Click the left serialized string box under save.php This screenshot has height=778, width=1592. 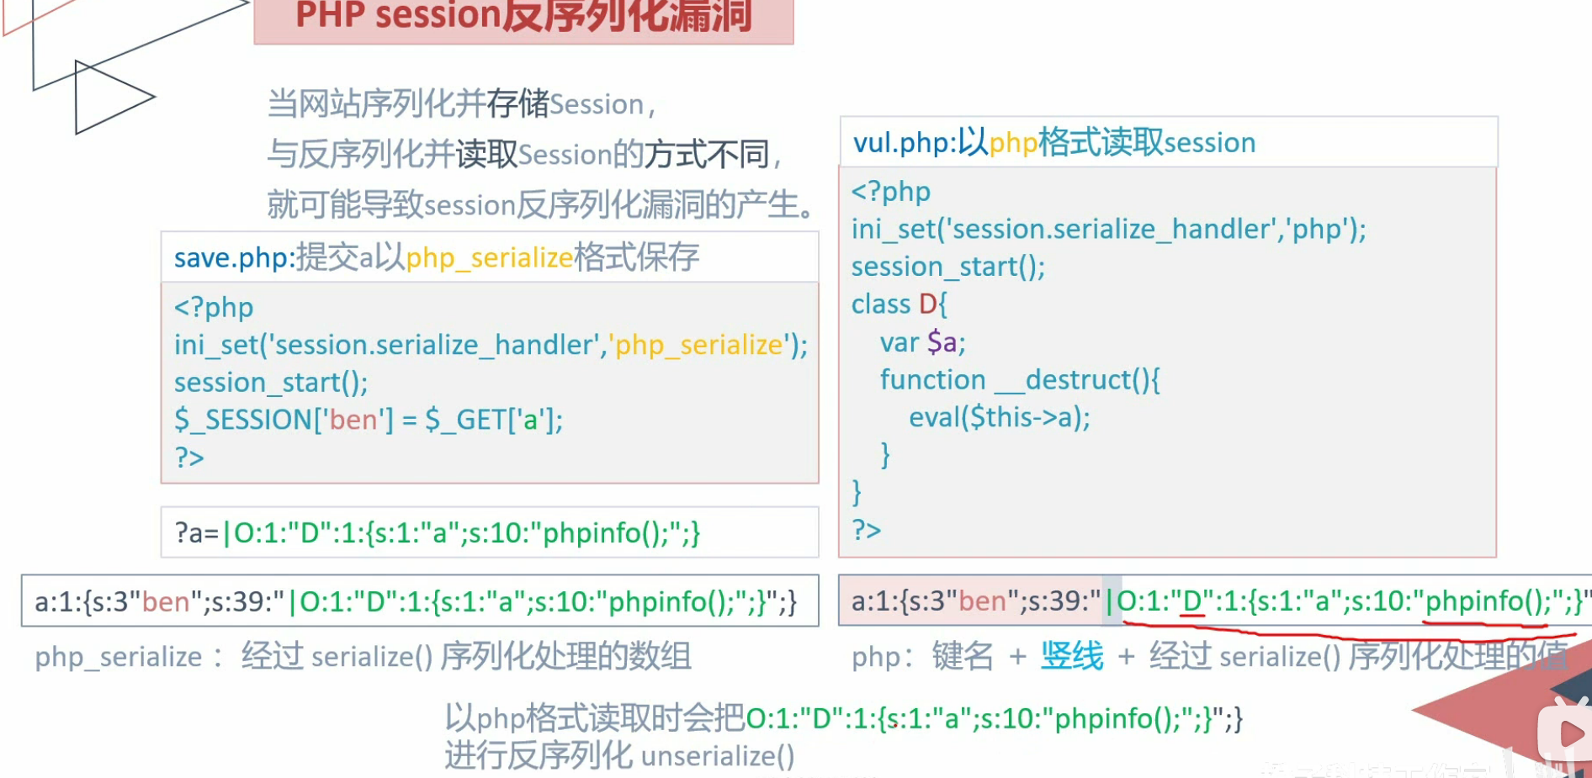tap(419, 601)
